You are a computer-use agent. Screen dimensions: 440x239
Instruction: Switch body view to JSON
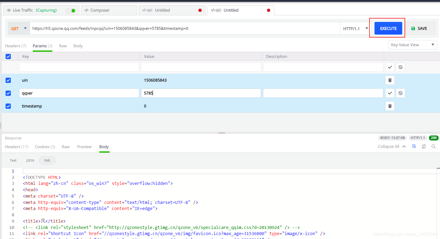(x=30, y=160)
